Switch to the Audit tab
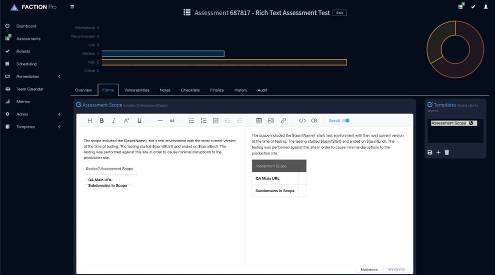The height and width of the screenshot is (275, 495). coord(262,90)
